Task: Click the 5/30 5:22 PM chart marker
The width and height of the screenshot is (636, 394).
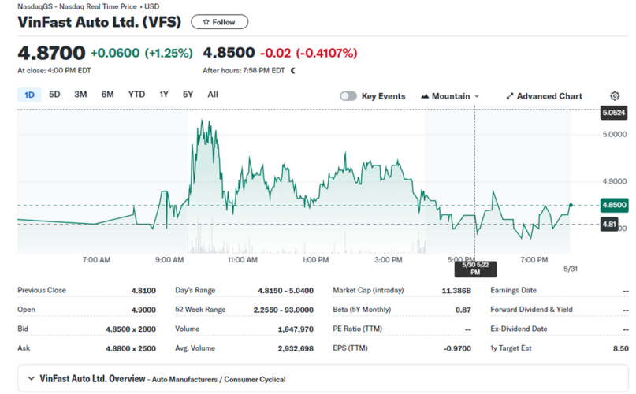Action: pyautogui.click(x=474, y=268)
